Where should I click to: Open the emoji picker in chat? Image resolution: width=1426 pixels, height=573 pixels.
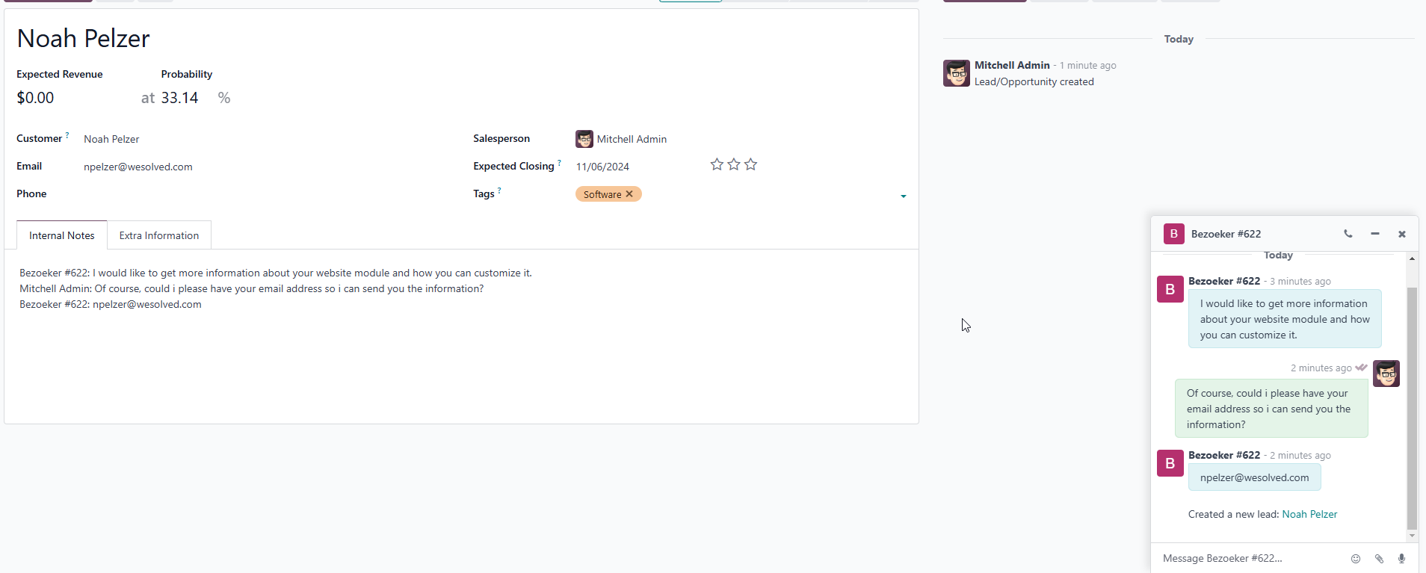coord(1356,559)
